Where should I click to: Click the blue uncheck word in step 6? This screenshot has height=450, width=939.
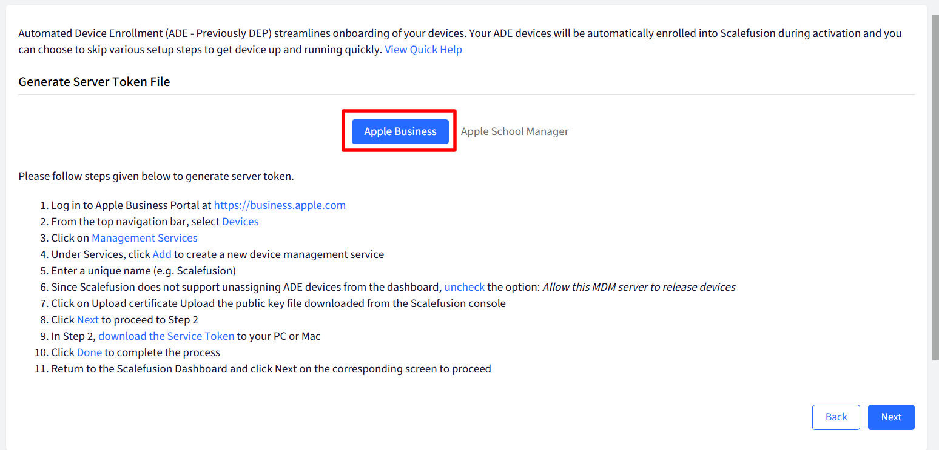coord(465,287)
